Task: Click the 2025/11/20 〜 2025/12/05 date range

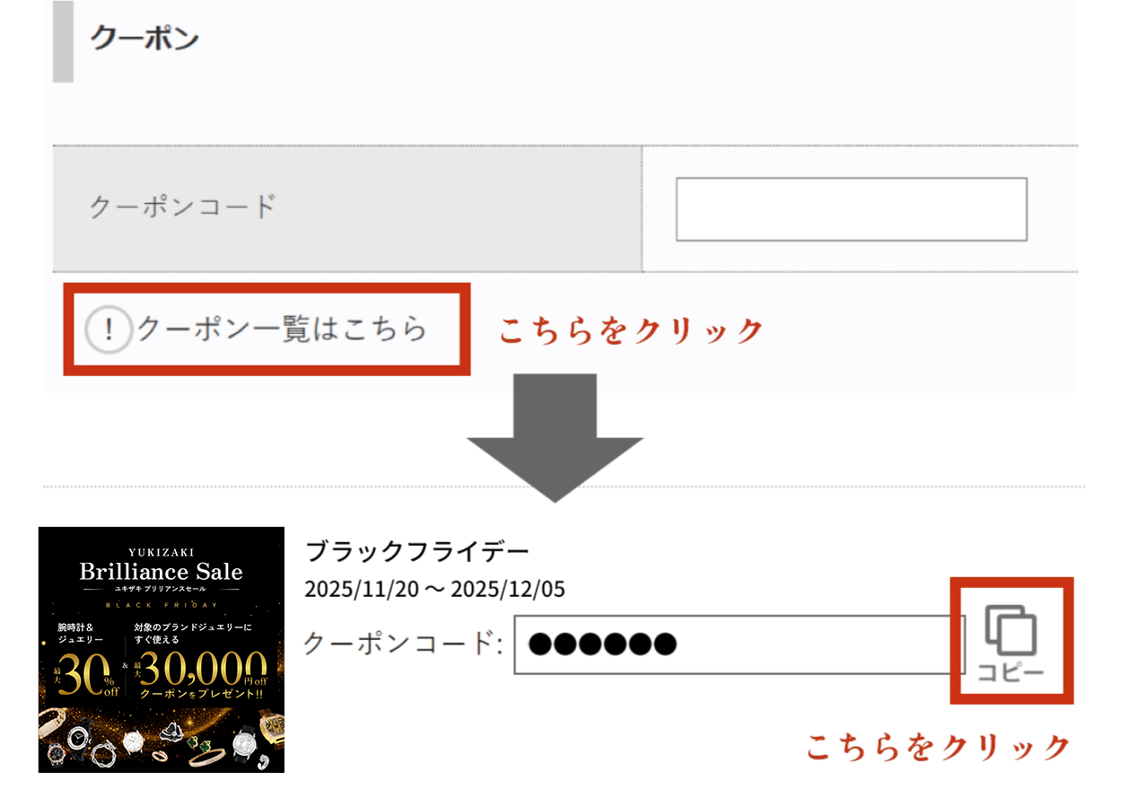Action: click(434, 589)
